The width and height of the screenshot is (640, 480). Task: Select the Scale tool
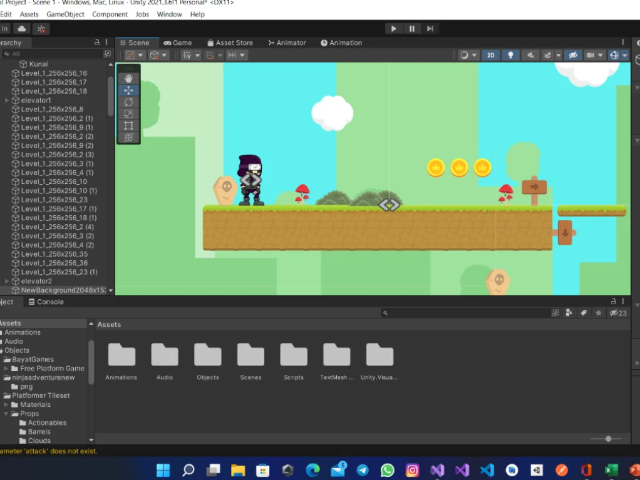[x=128, y=114]
